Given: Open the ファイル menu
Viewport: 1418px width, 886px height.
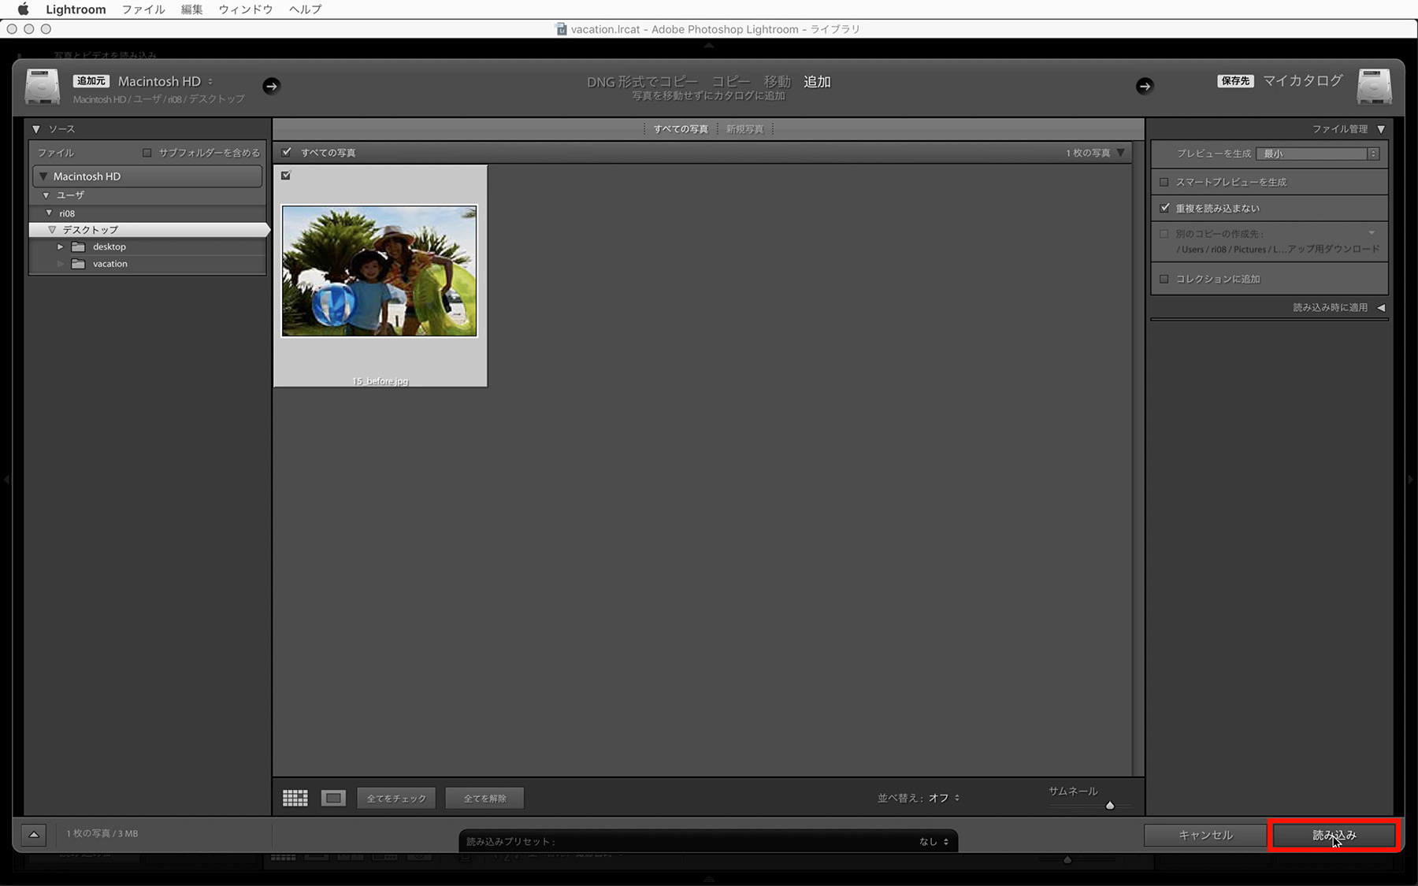Looking at the screenshot, I should tap(143, 9).
